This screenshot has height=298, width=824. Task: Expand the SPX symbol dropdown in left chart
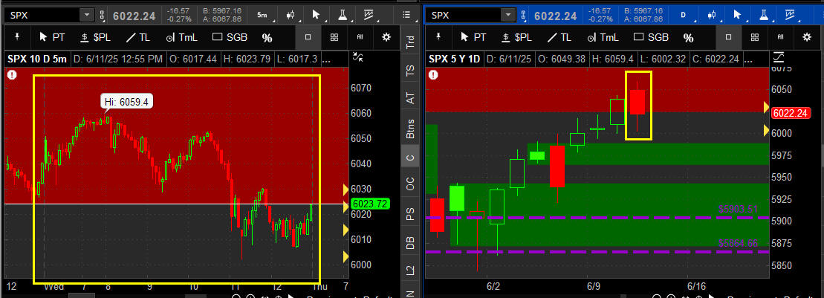[x=87, y=16]
